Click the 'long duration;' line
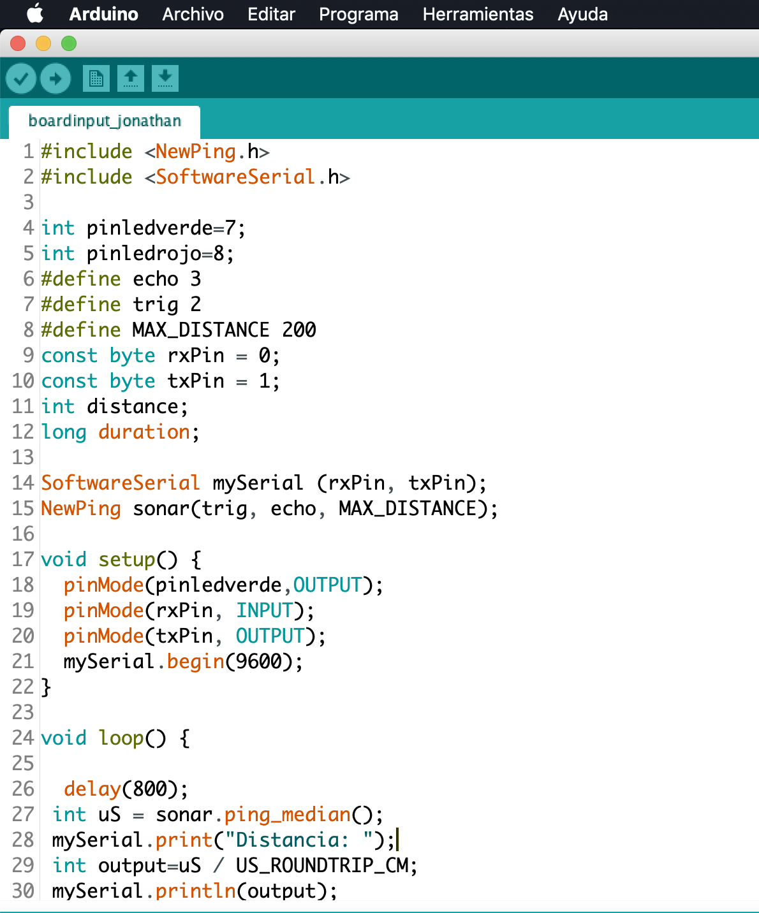 click(x=121, y=432)
